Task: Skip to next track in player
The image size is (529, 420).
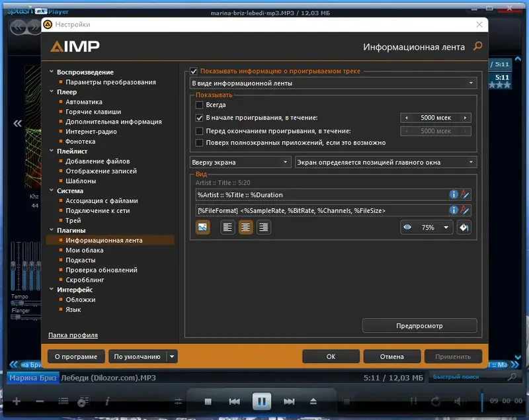Action: pos(289,401)
